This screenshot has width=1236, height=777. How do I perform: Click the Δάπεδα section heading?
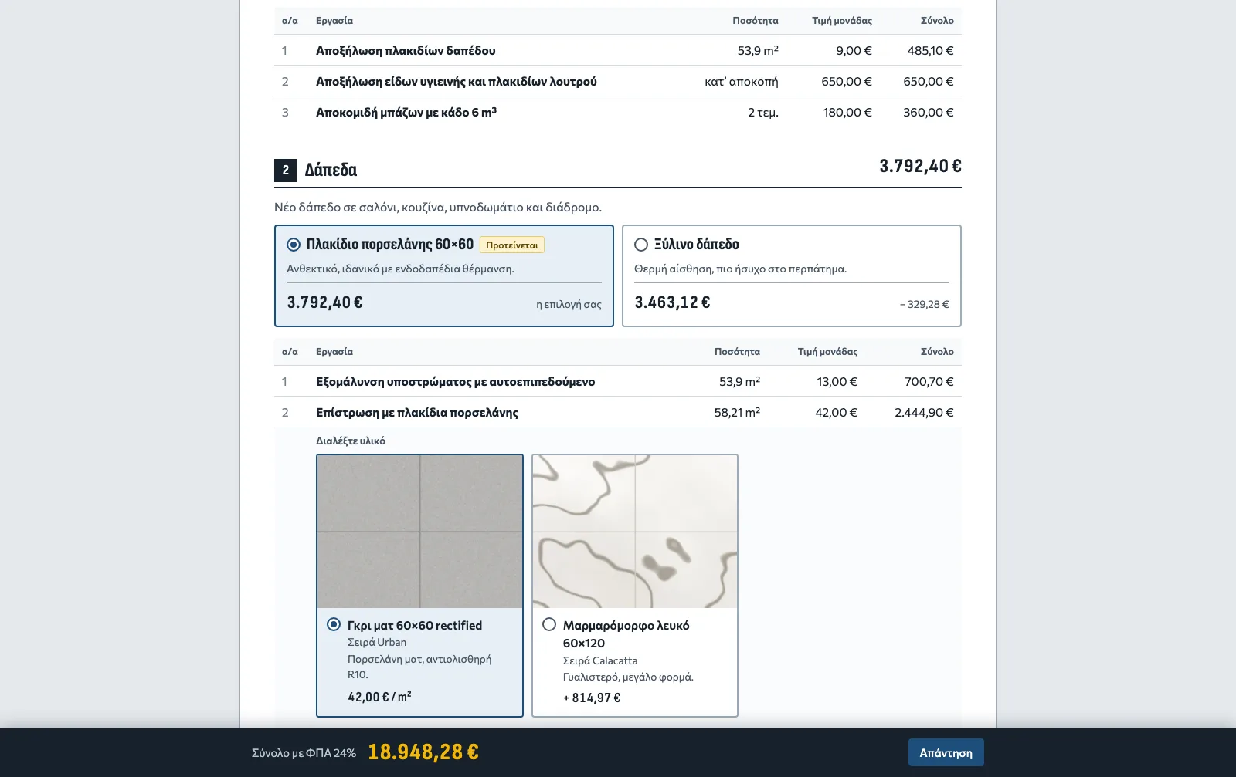[x=331, y=170]
